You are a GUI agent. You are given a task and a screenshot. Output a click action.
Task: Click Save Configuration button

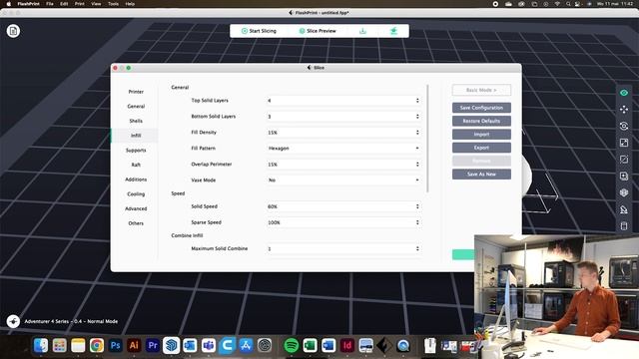[481, 108]
